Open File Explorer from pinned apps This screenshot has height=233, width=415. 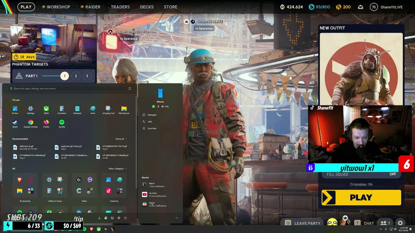point(124,110)
